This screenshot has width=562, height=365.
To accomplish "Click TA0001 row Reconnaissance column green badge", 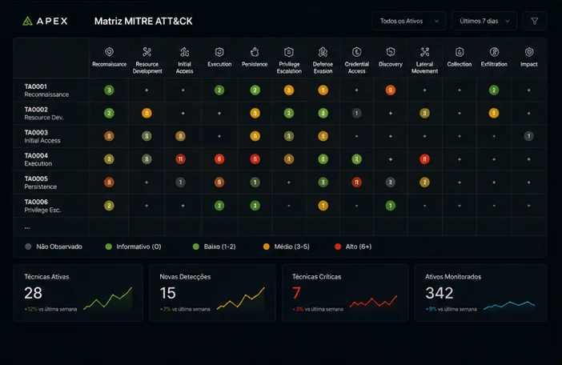I will 110,90.
